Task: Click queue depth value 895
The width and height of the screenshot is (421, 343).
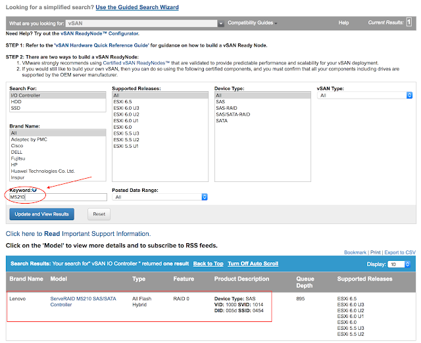Action: tap(301, 299)
